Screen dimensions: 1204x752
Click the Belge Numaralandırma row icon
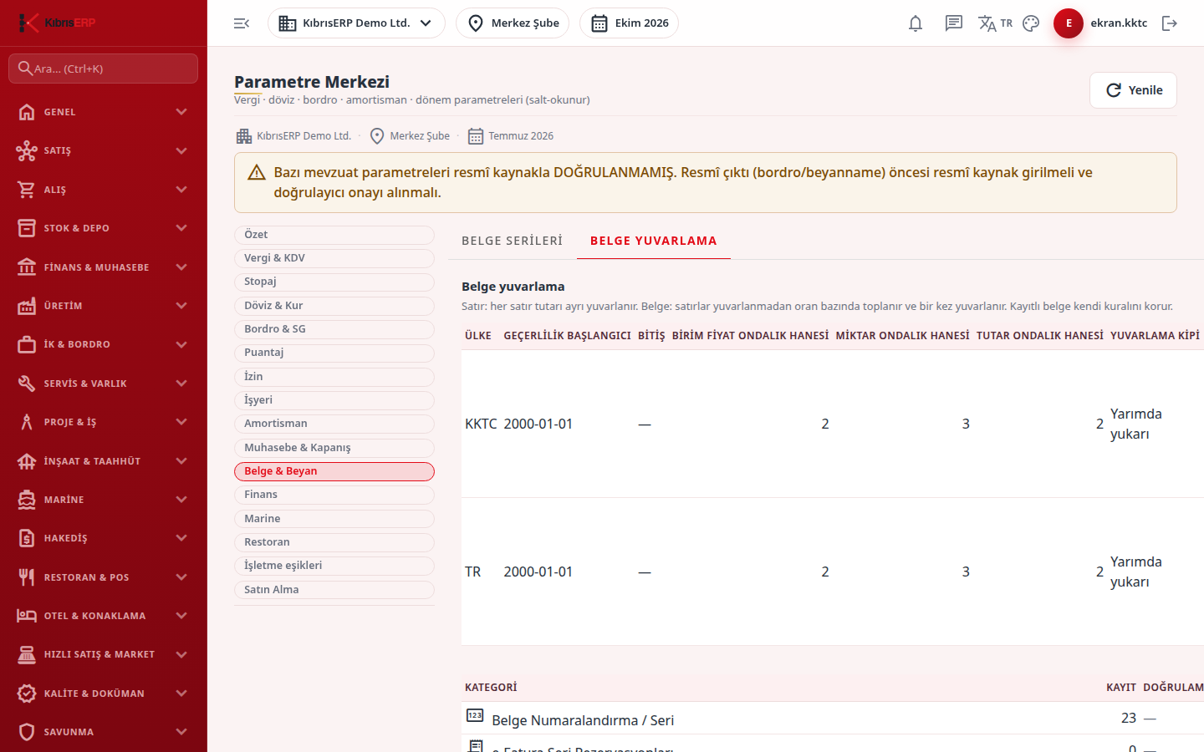475,716
